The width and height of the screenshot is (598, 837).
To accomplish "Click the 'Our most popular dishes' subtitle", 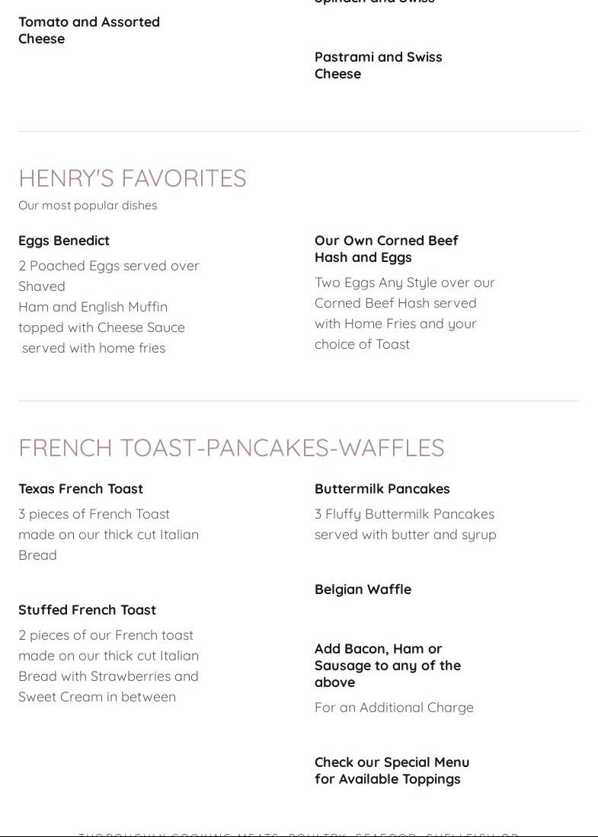I will [x=88, y=206].
